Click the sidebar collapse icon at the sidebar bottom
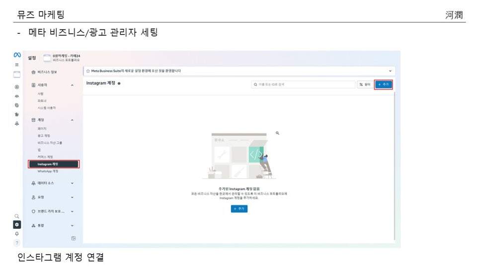This screenshot has height=270, width=480. (74, 238)
